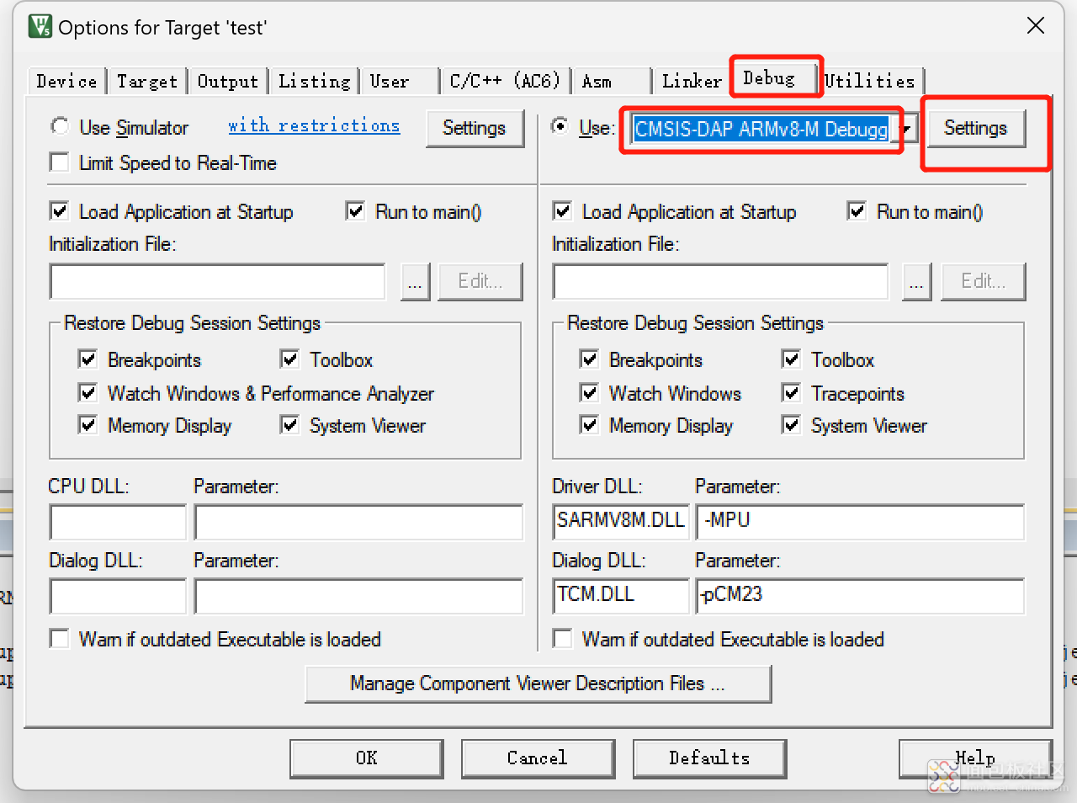This screenshot has width=1077, height=803.
Task: Select the Debug tab
Action: click(x=774, y=78)
